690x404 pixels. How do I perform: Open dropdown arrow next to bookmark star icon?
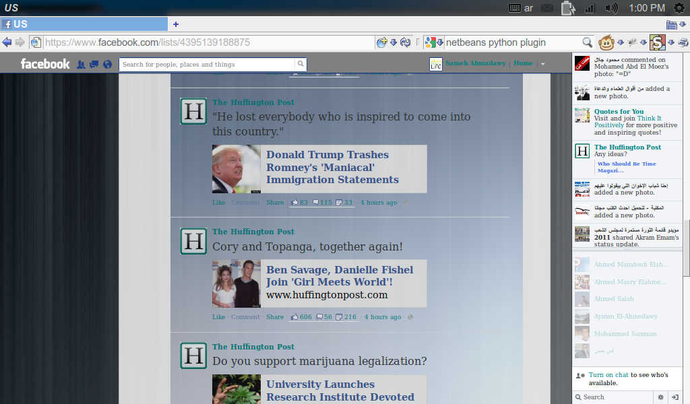(x=394, y=42)
